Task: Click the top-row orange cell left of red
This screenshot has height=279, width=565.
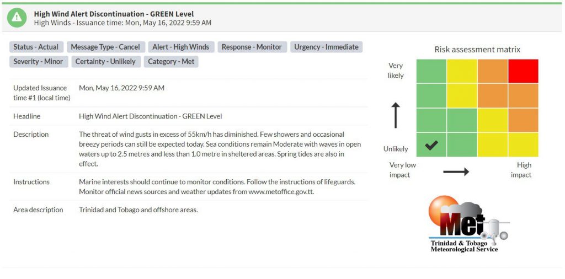Action: point(493,71)
